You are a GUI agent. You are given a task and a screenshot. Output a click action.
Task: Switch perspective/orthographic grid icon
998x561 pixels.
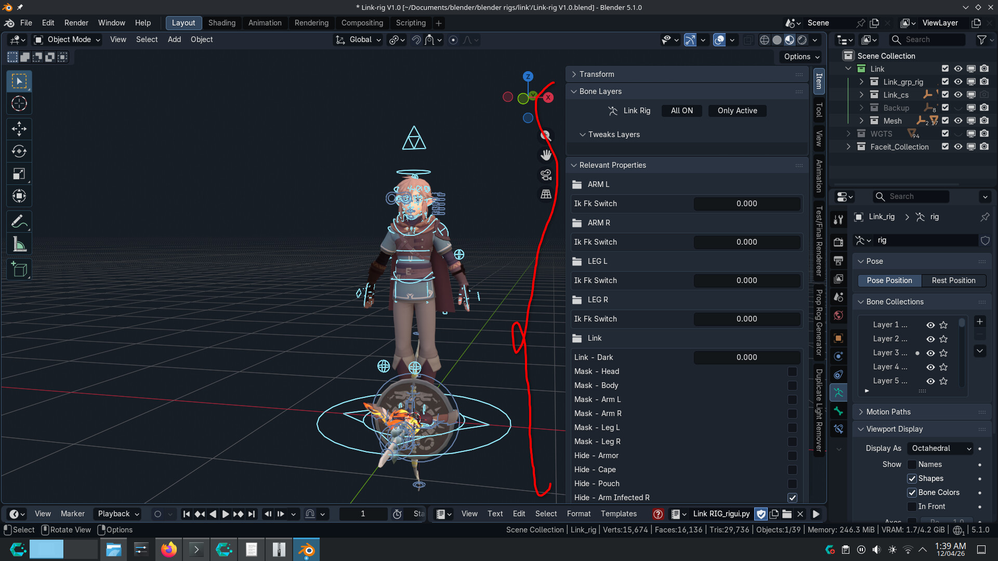point(546,194)
